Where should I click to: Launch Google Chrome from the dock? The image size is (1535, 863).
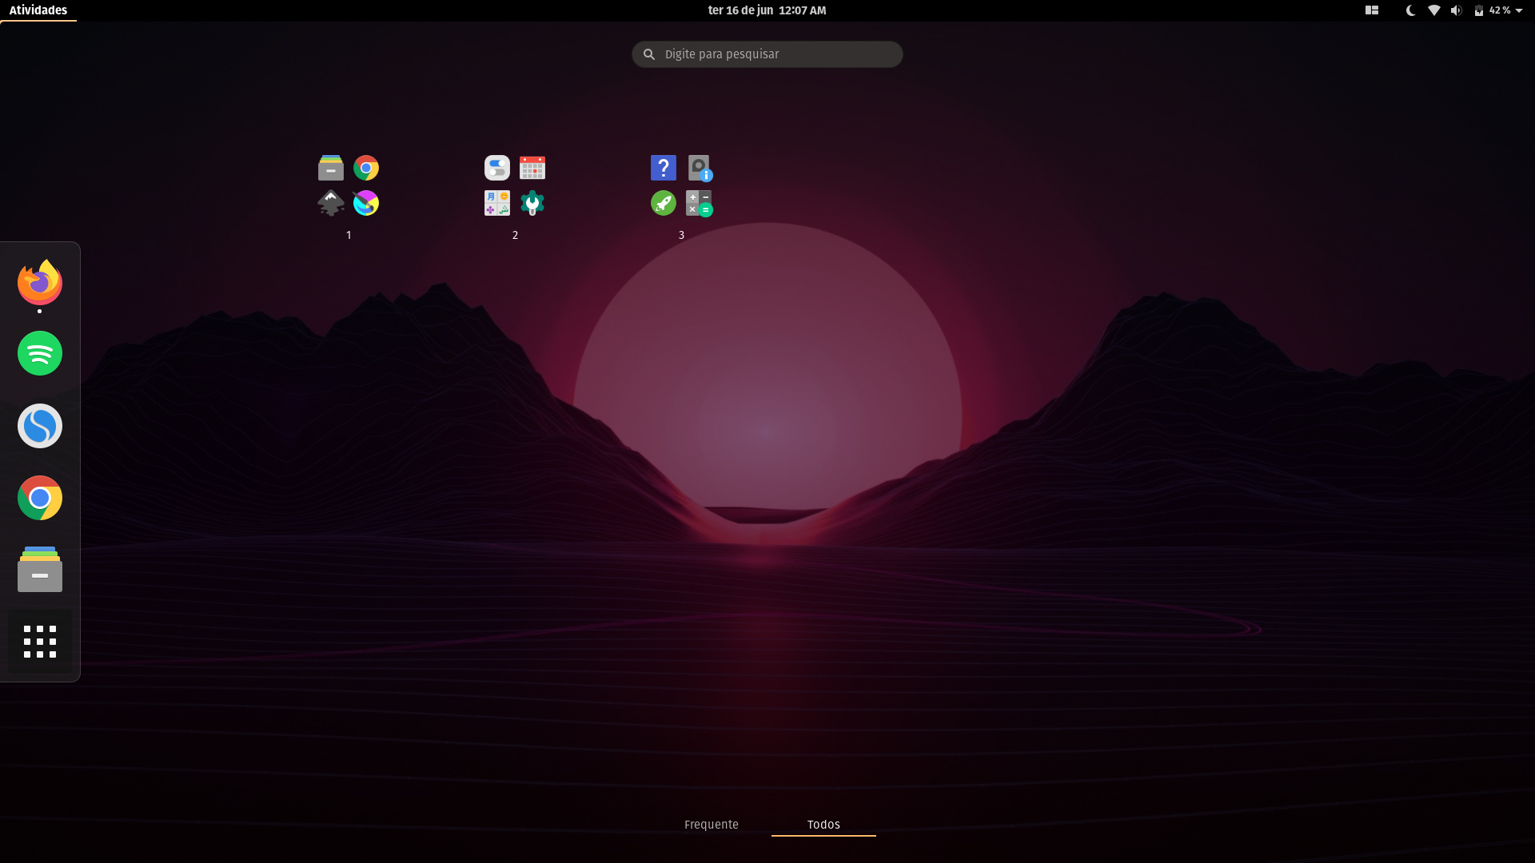pyautogui.click(x=40, y=498)
